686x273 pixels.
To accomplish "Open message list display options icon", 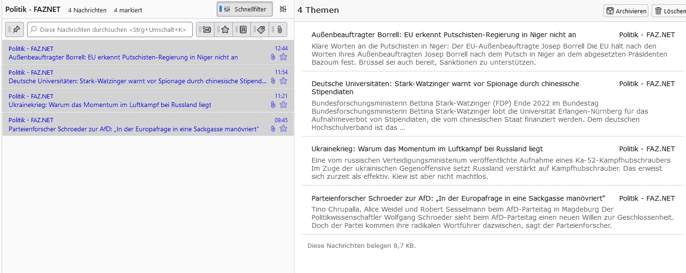I will coord(283,9).
